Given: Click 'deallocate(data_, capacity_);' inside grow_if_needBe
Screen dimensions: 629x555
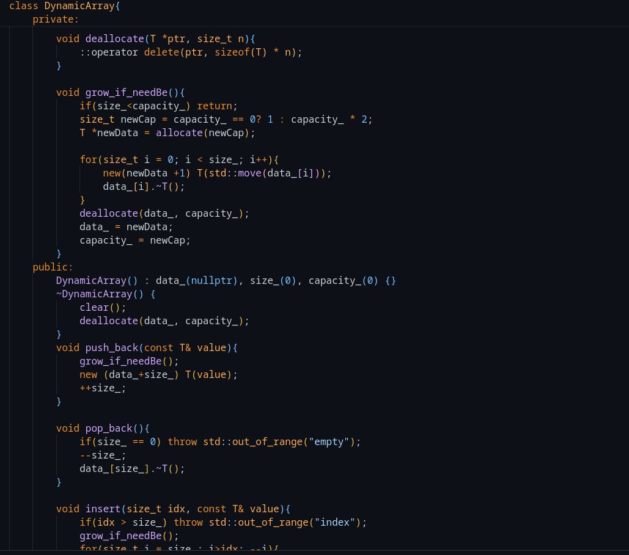Looking at the screenshot, I should pos(164,214).
